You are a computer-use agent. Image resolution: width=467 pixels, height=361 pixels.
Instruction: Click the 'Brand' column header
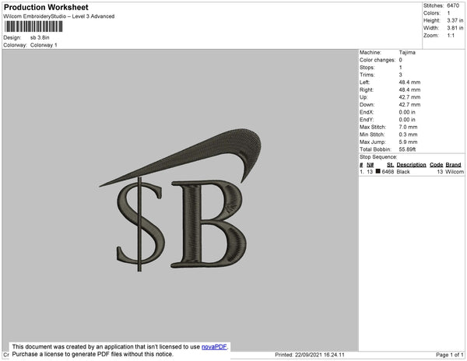pos(453,165)
